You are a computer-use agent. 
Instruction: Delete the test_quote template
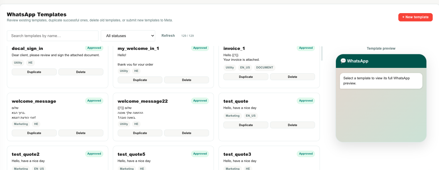292,125
